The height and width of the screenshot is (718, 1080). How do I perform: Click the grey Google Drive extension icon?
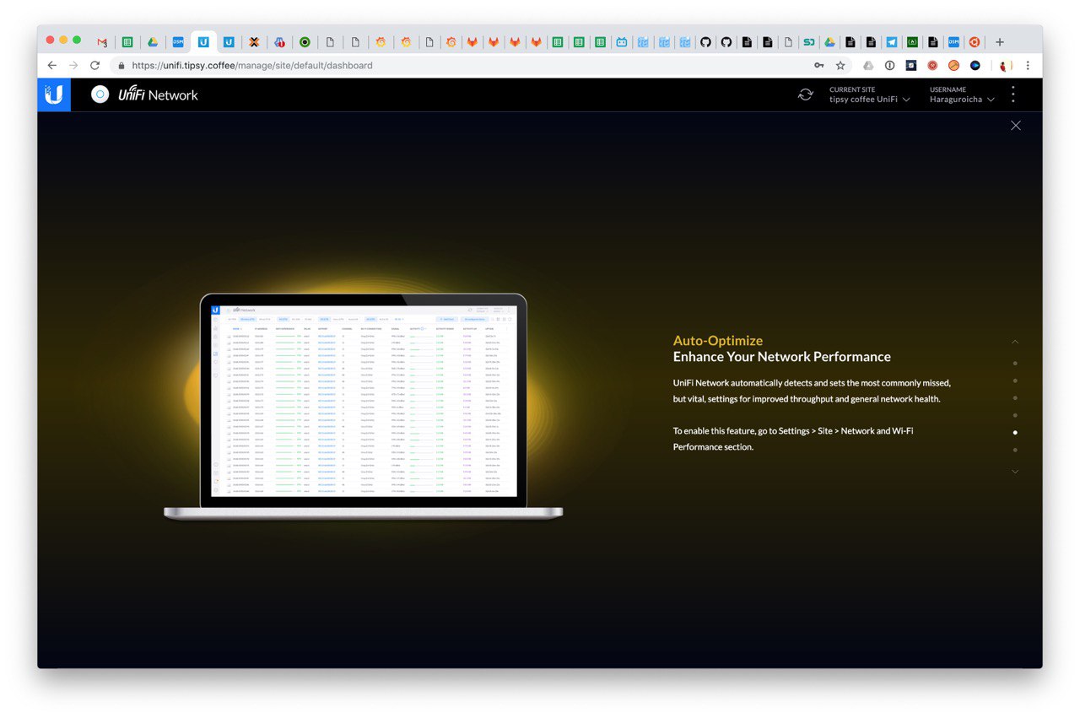(x=868, y=65)
